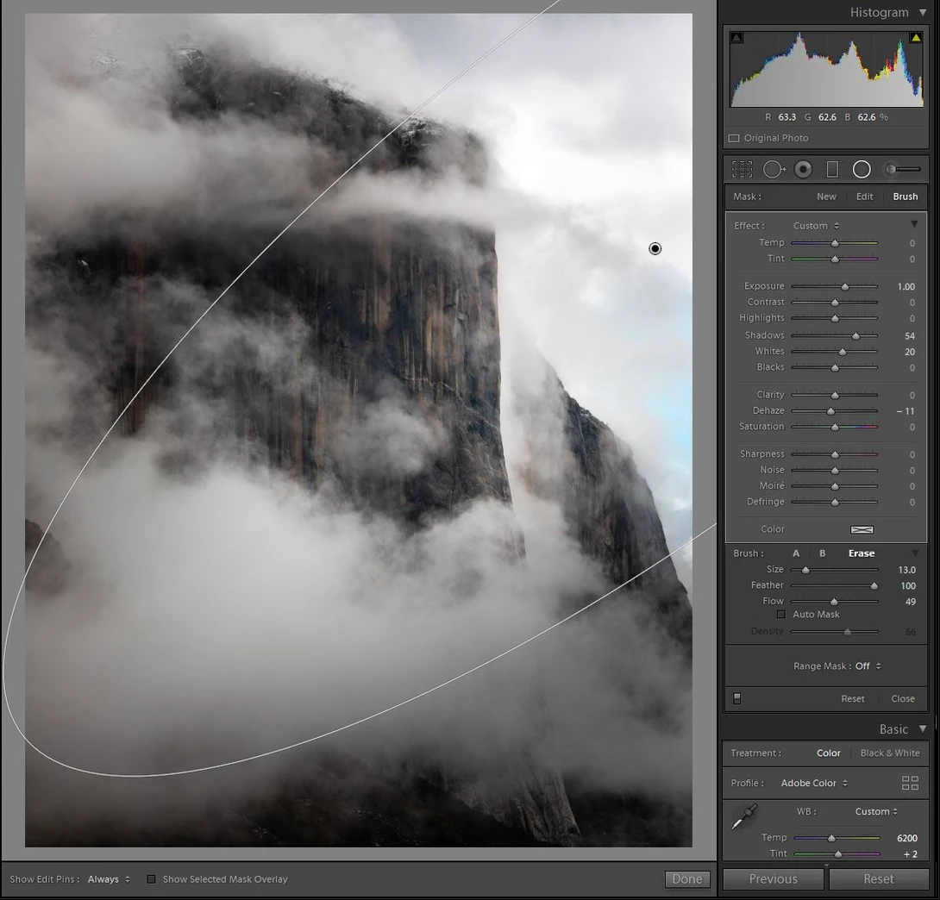Click the WB Temp value 6200 field
The height and width of the screenshot is (900, 940).
(x=907, y=838)
